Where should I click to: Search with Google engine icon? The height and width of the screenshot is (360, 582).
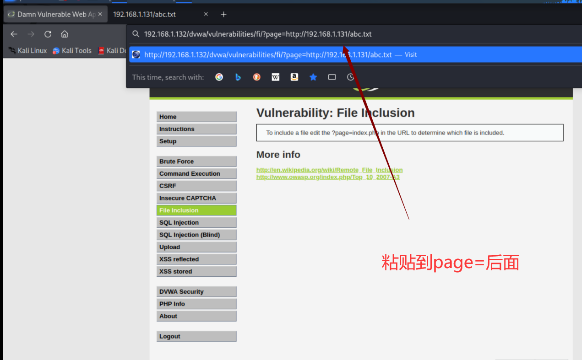[219, 77]
